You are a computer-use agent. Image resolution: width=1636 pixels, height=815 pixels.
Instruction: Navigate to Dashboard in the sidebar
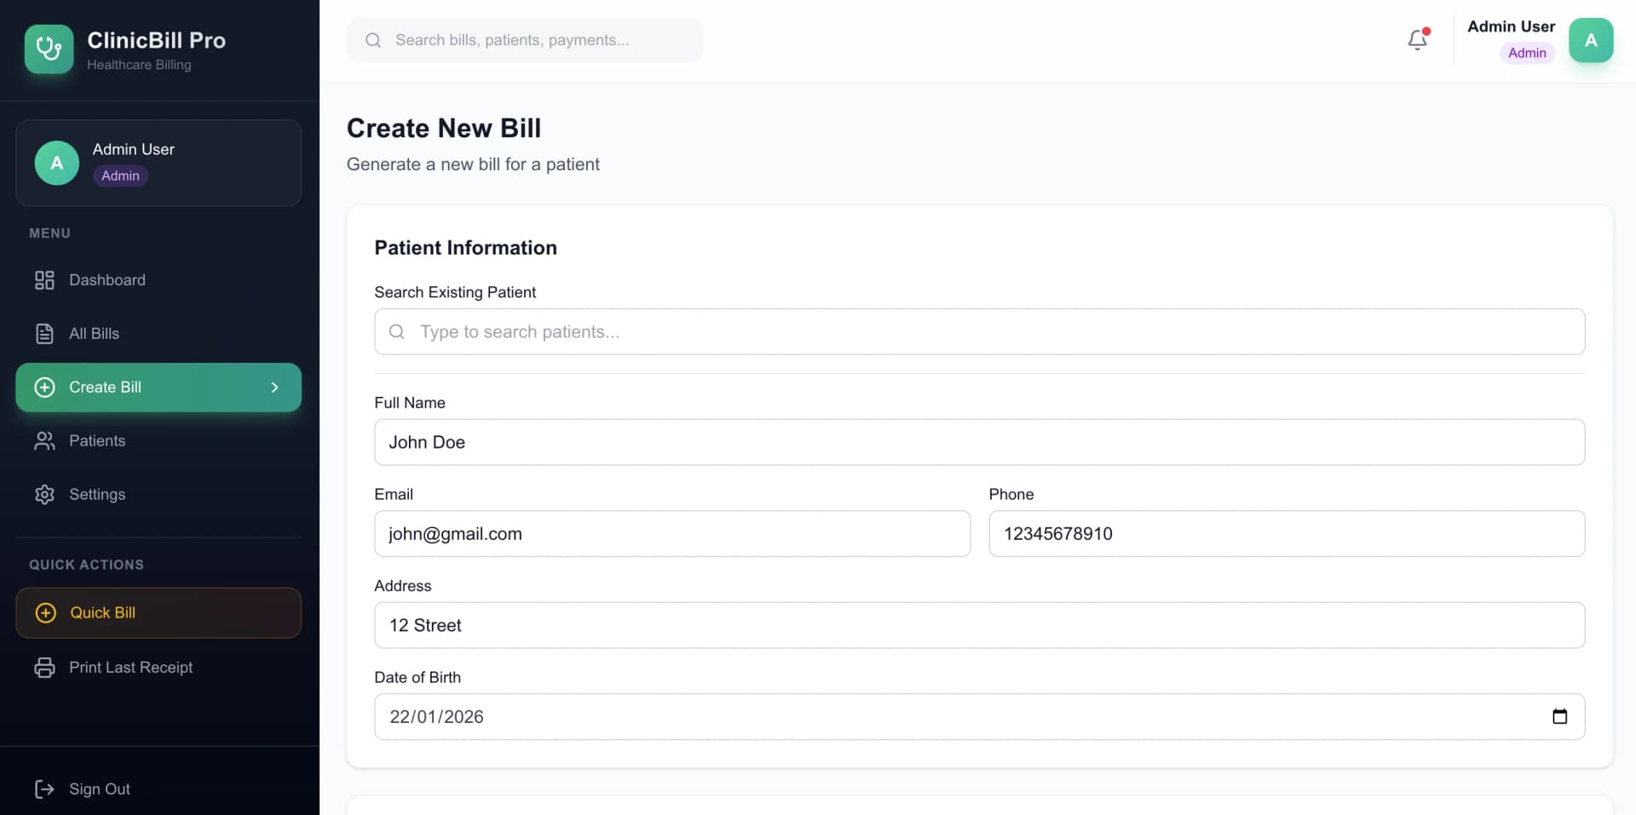107,279
